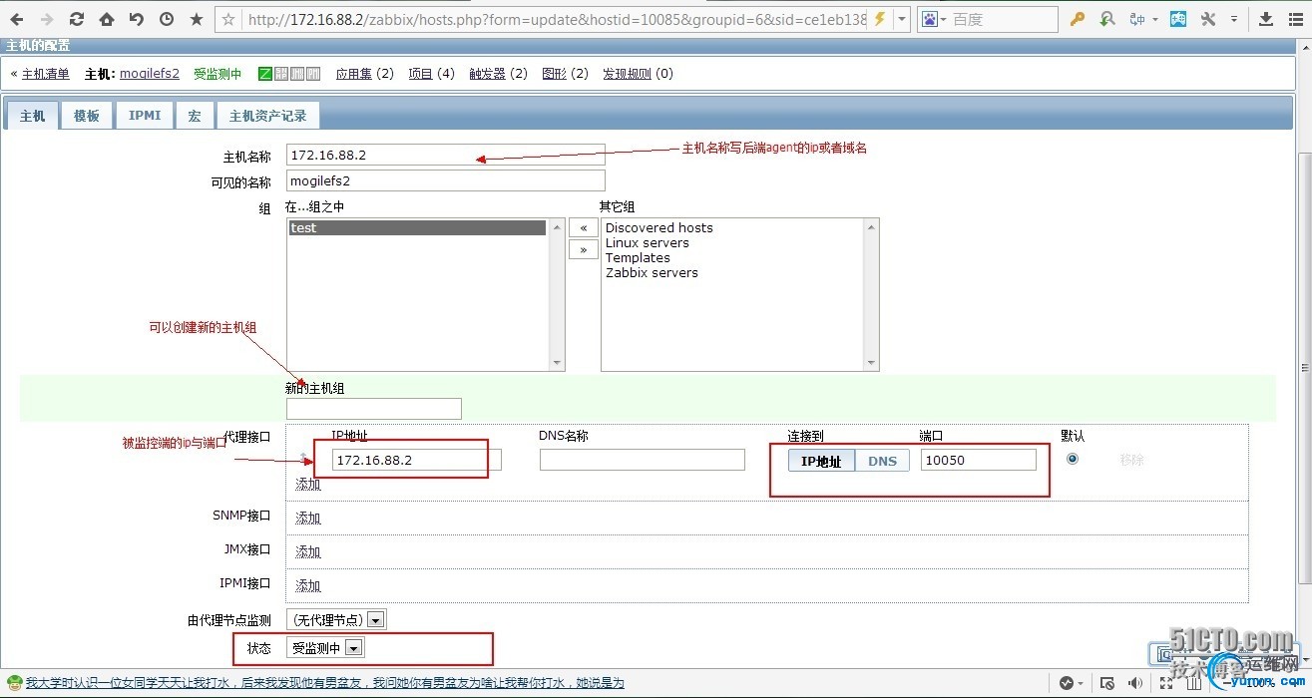Go to the 主机清单 host list link
1312x698 pixels.
46,74
